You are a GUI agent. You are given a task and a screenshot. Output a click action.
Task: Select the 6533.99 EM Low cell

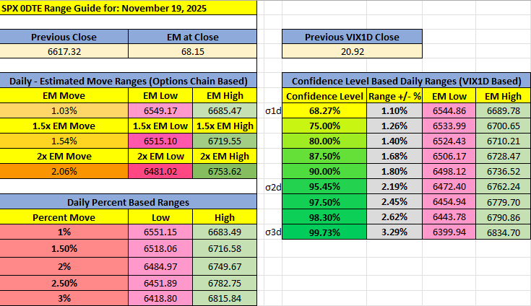pyautogui.click(x=449, y=126)
